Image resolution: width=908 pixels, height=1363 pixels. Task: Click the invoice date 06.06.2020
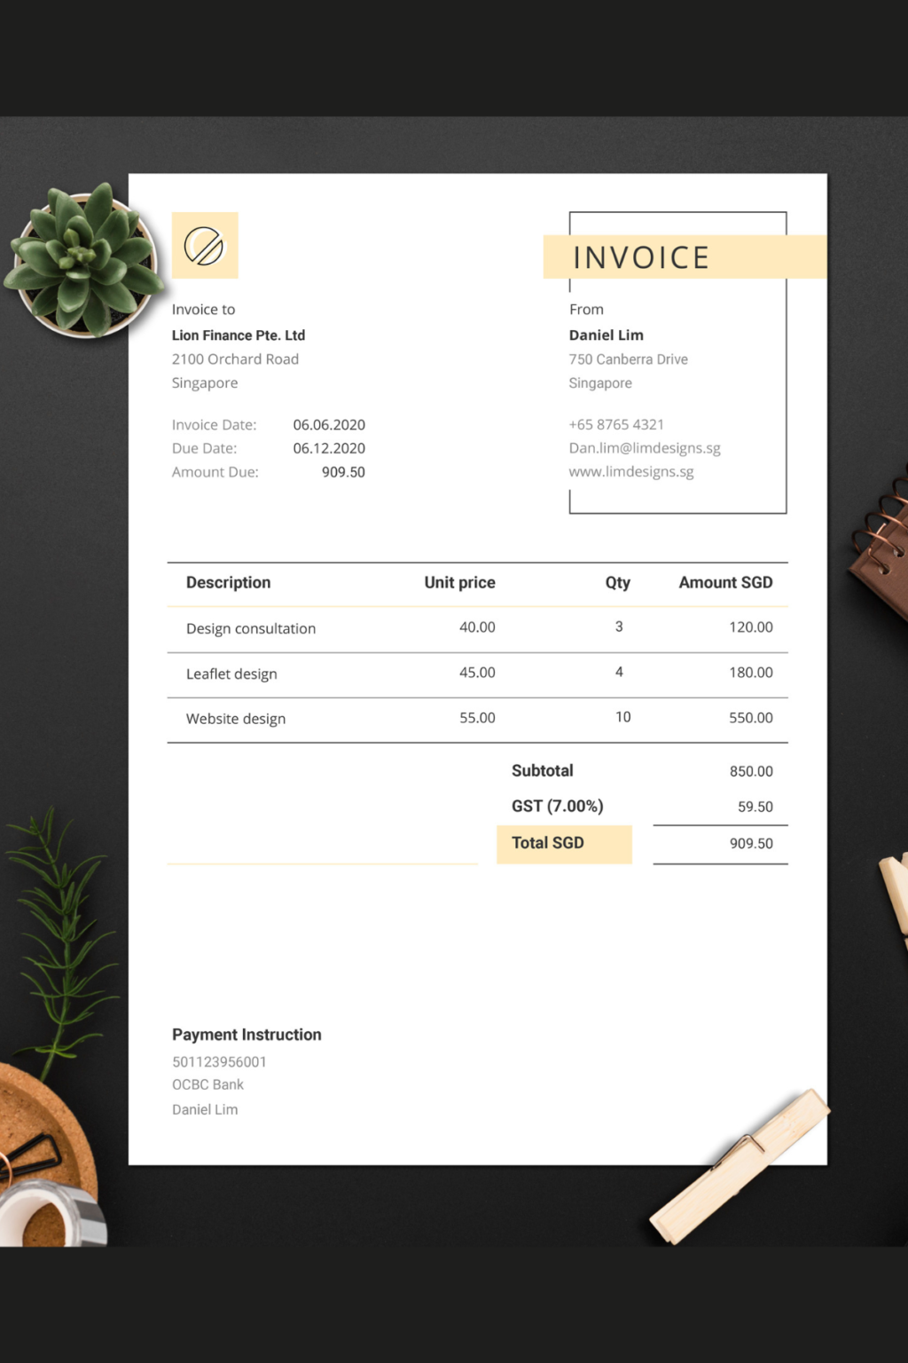pyautogui.click(x=329, y=425)
